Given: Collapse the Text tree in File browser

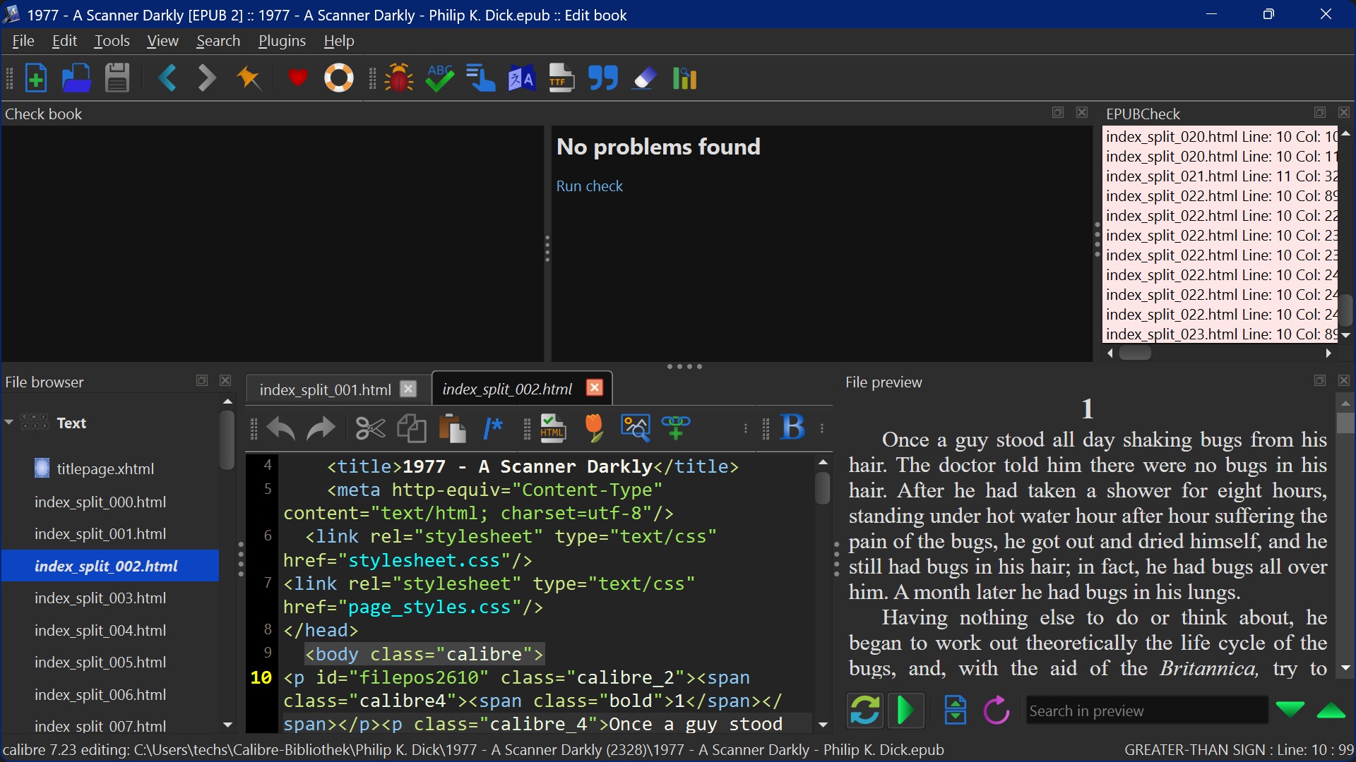Looking at the screenshot, I should [9, 423].
